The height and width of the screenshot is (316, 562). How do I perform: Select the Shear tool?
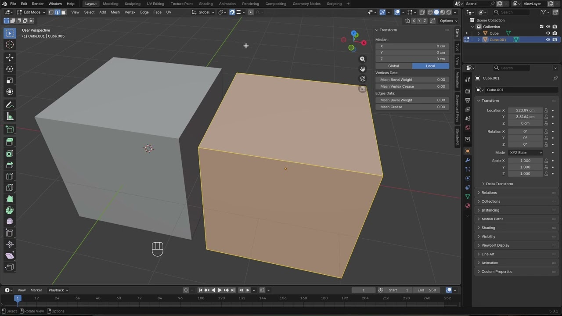point(10,256)
